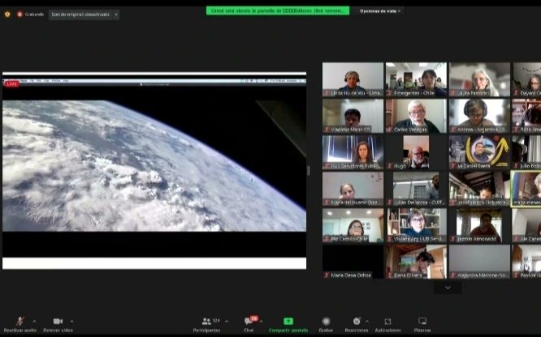The height and width of the screenshot is (337, 541).
Task: Select Vladimir Marin video tile
Action: pos(353,116)
